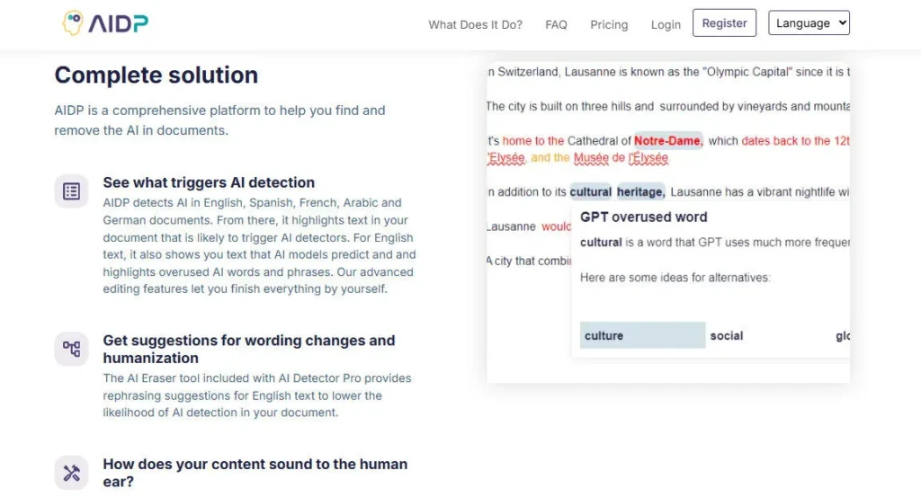Click the 'See what triggers AI detection' heading
The height and width of the screenshot is (497, 921).
209,182
